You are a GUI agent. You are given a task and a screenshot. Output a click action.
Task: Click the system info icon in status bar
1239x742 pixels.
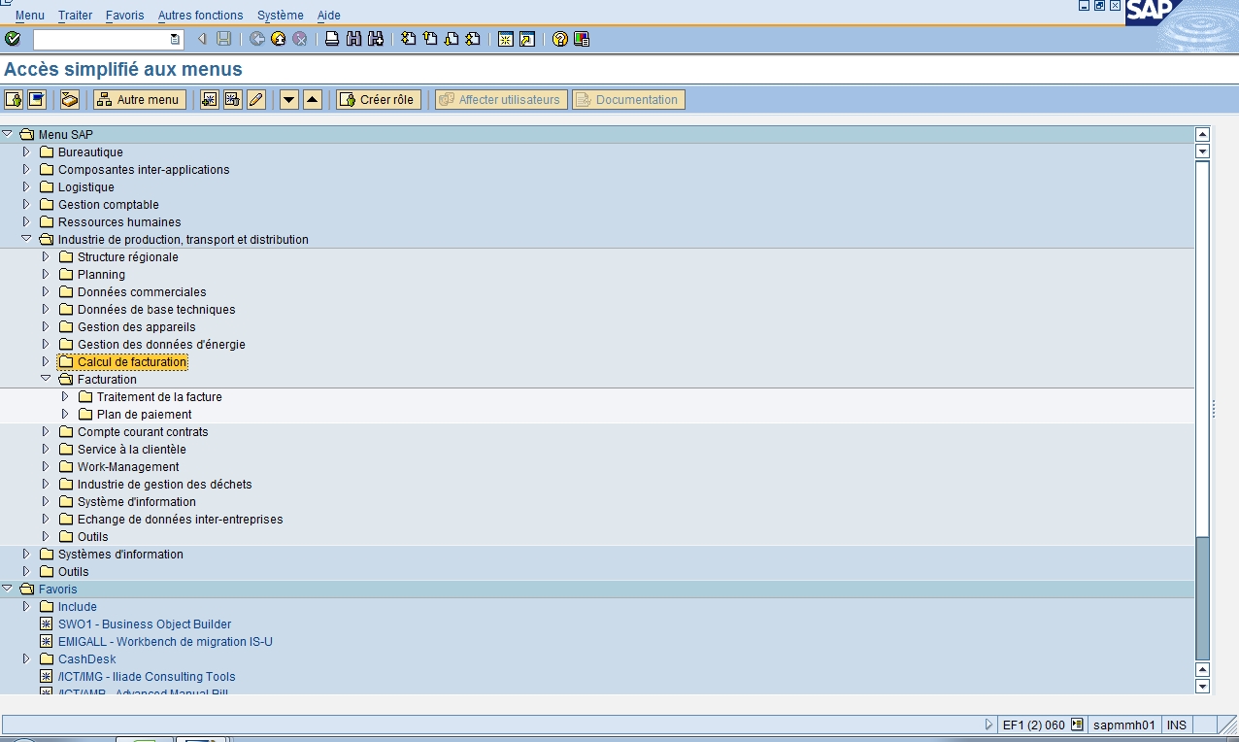[x=1076, y=725]
